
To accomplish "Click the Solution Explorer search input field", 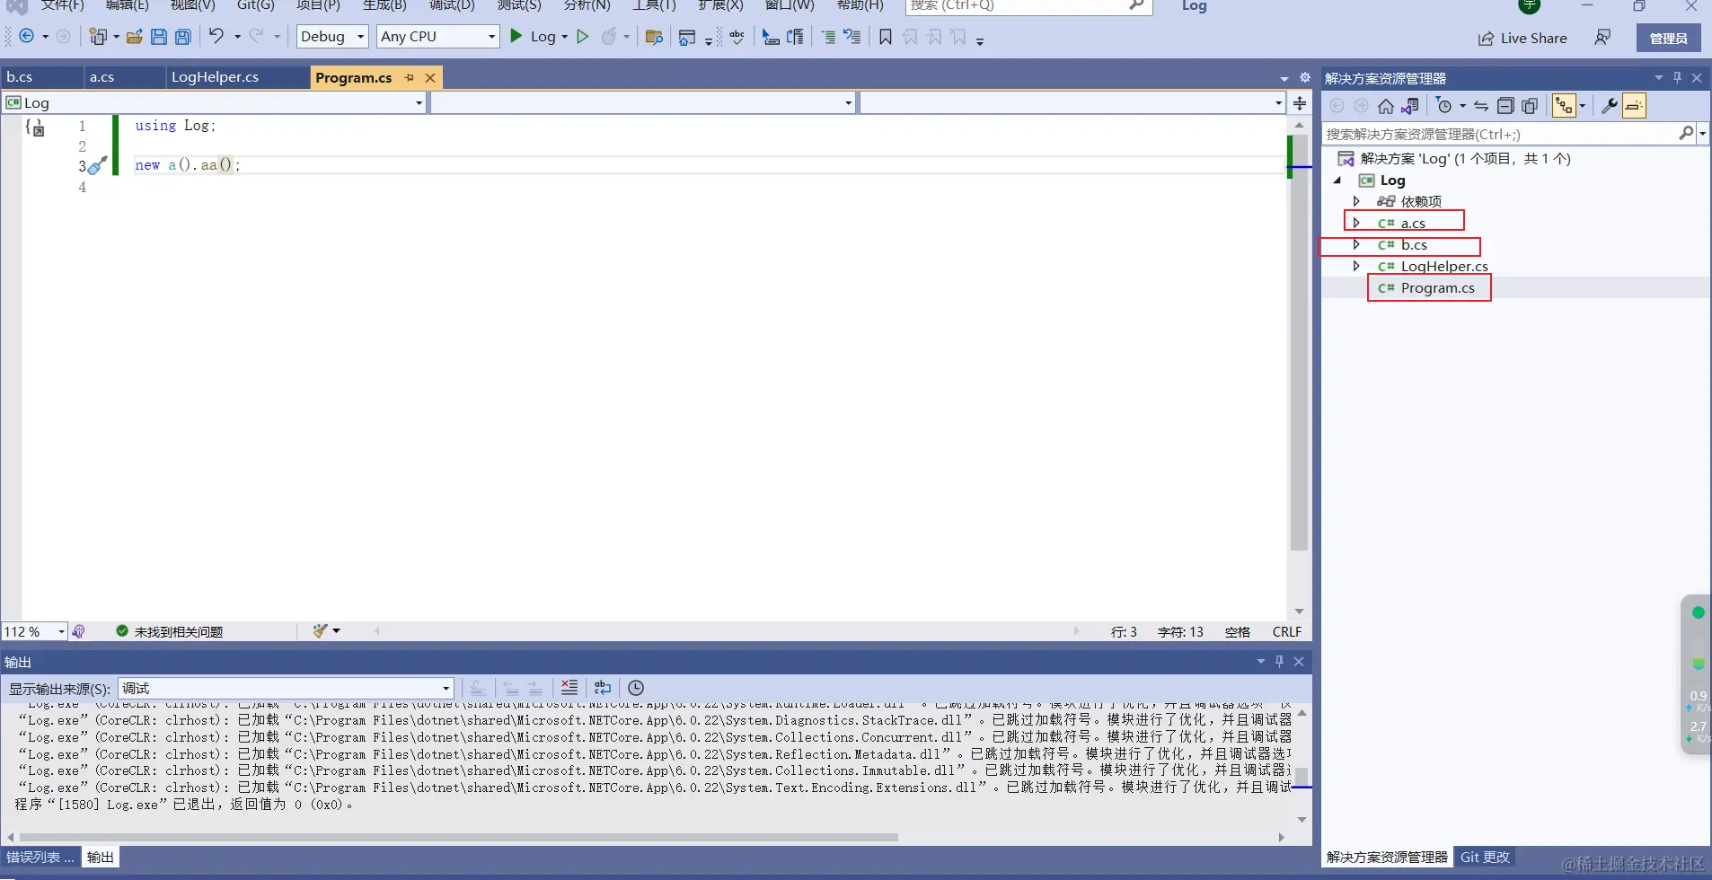I will pos(1500,134).
